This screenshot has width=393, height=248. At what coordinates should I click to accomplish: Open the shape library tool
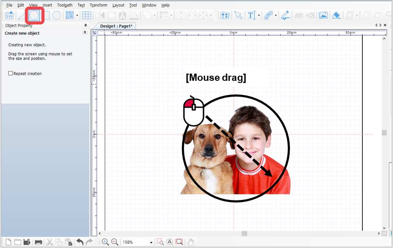coord(225,16)
